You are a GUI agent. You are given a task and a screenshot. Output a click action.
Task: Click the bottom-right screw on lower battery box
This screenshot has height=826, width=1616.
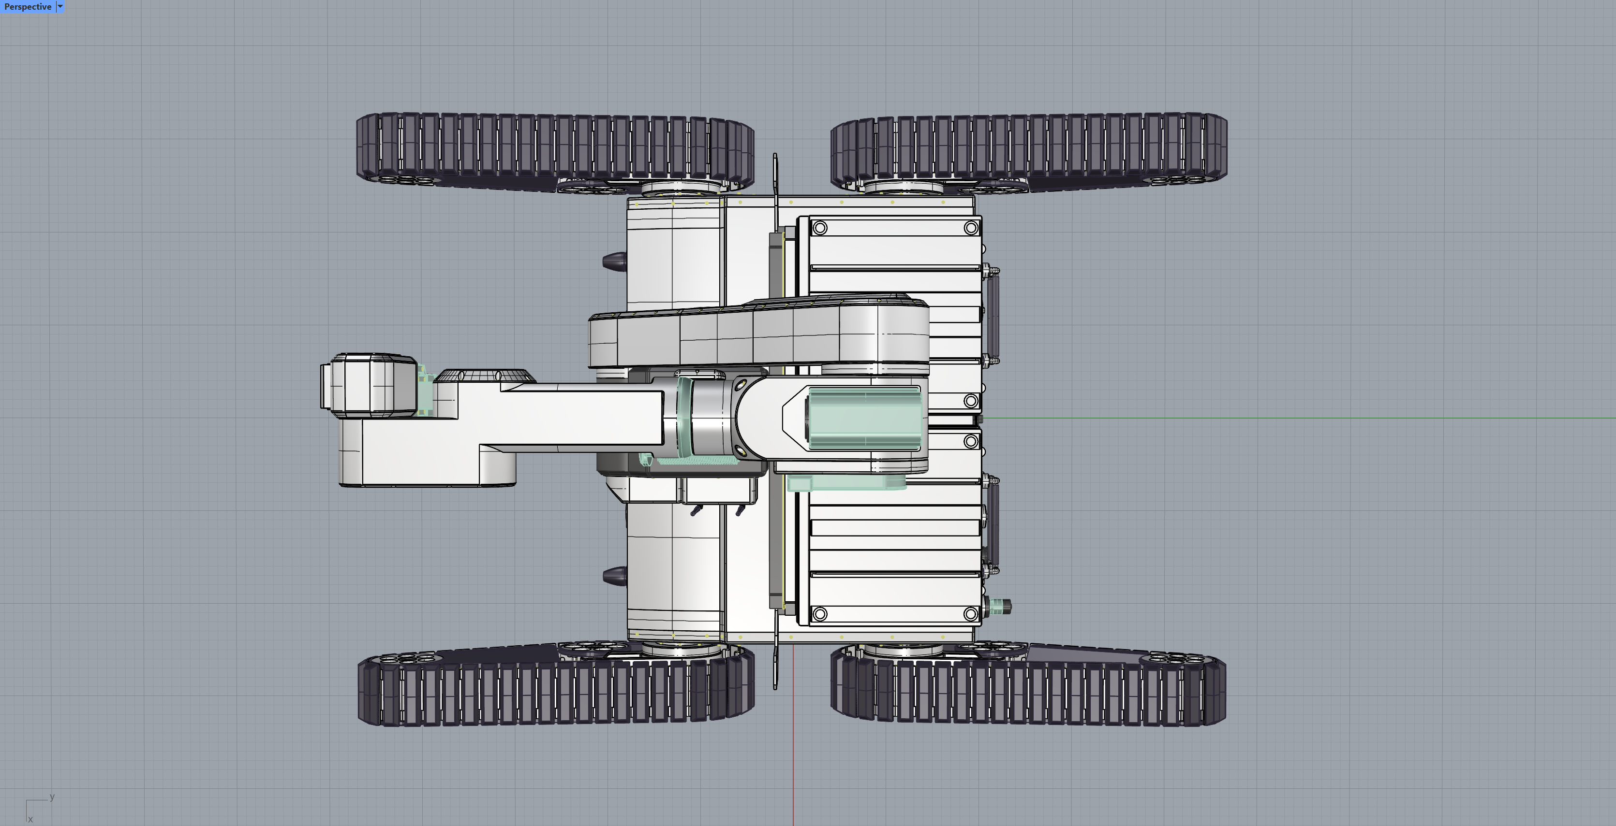[x=970, y=613]
